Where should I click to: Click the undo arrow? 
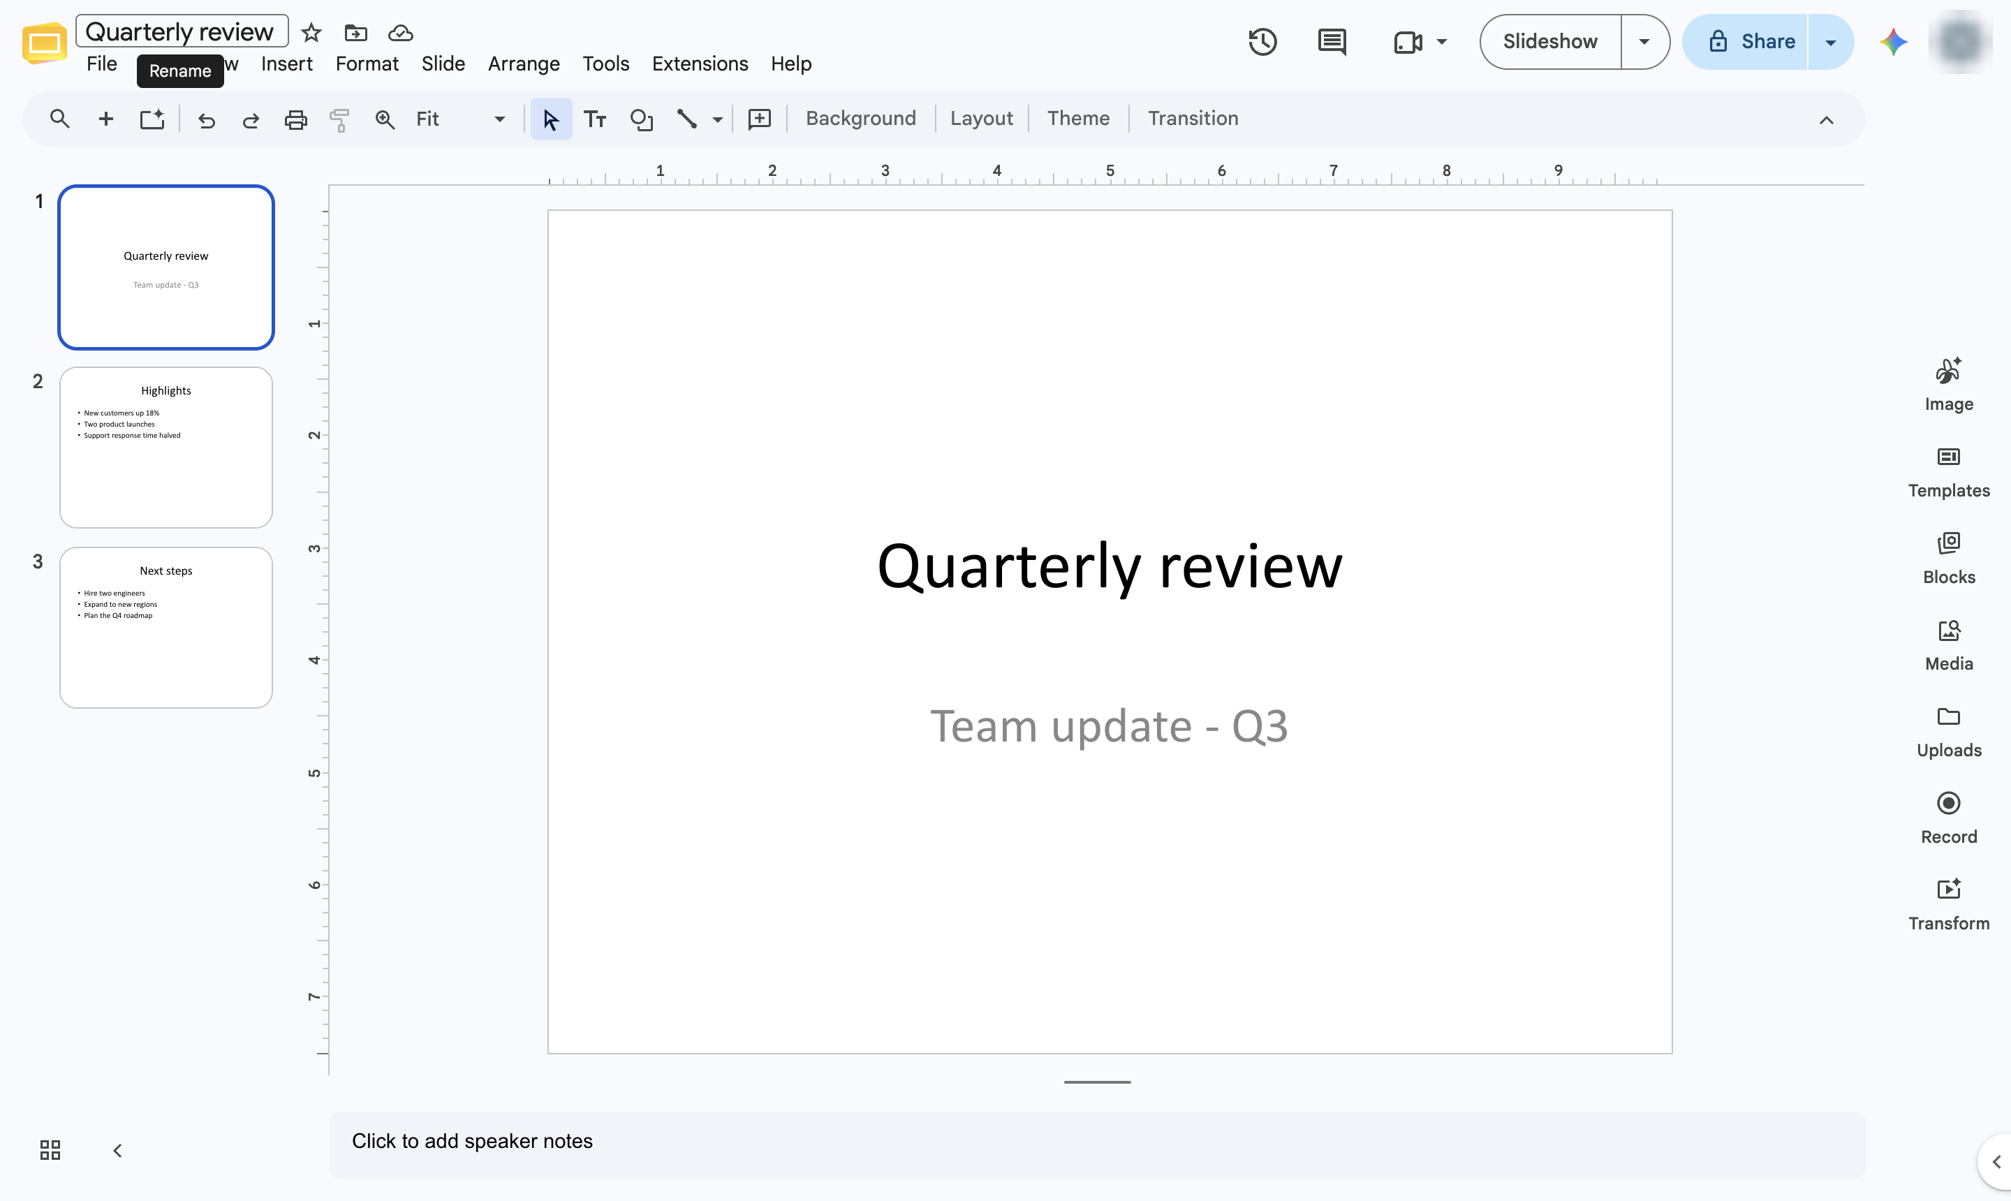207,120
